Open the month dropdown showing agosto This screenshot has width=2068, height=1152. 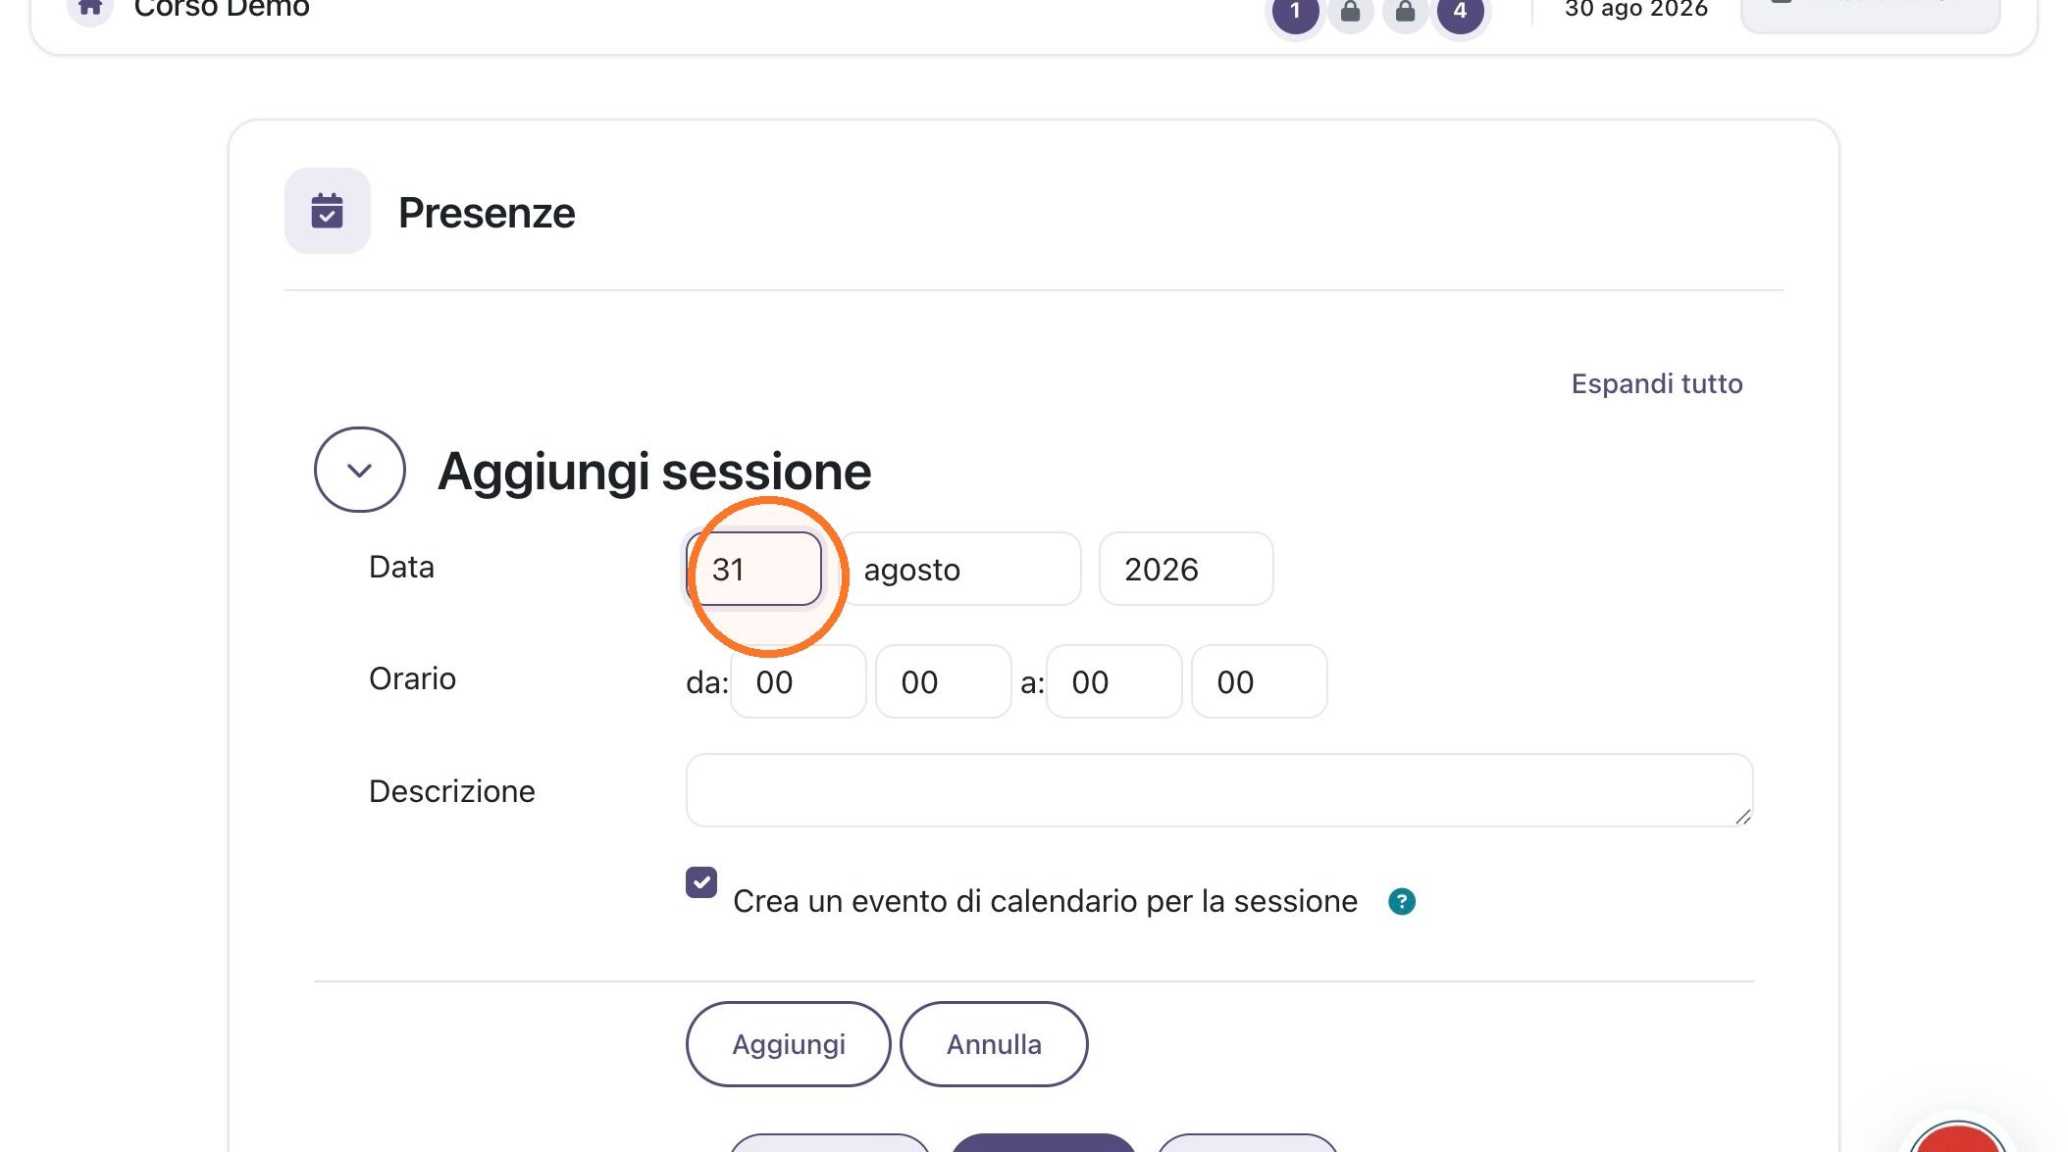point(961,569)
